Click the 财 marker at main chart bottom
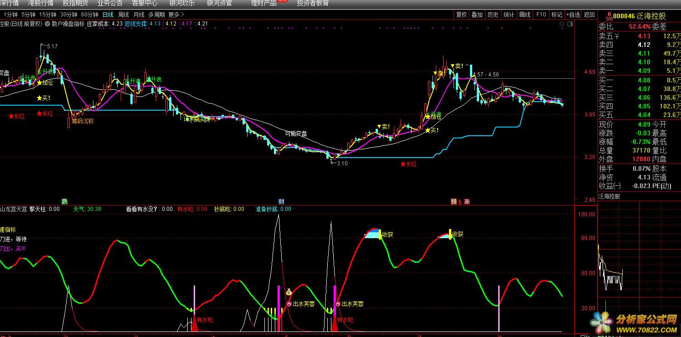Image resolution: width=681 pixels, height=337 pixels. tap(281, 201)
